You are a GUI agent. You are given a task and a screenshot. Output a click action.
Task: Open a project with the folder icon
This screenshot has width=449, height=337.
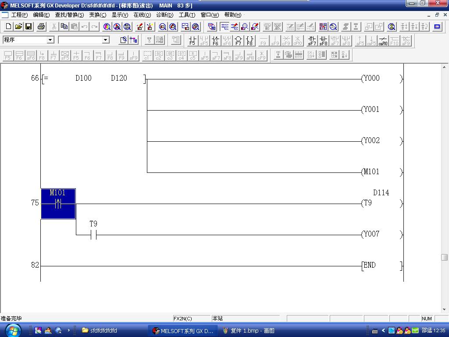pos(18,27)
